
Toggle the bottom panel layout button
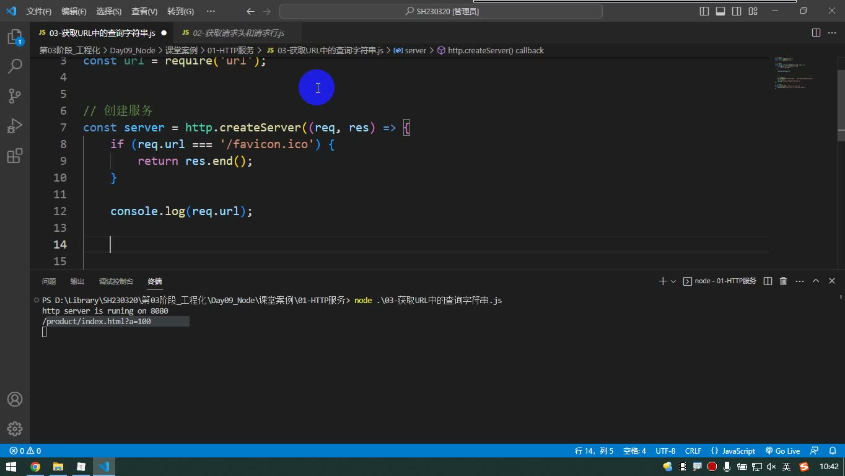[720, 11]
